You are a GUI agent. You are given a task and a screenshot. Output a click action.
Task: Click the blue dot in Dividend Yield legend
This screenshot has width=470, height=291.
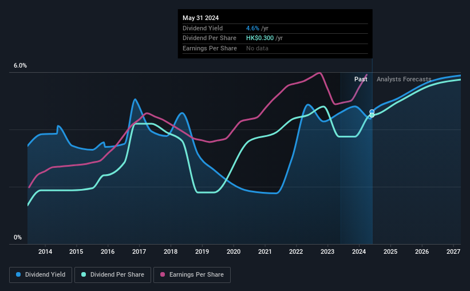(18, 274)
